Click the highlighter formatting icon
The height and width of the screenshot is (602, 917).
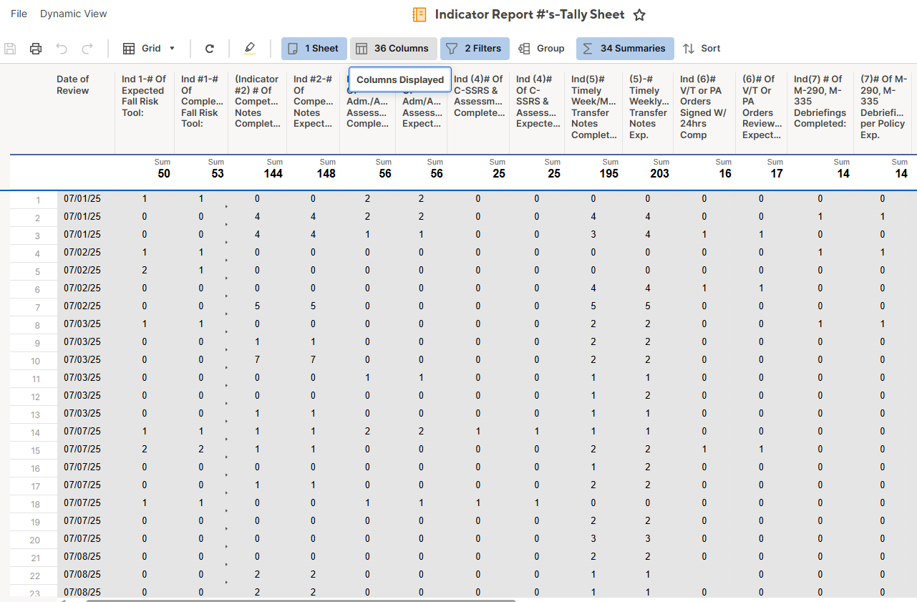point(249,49)
